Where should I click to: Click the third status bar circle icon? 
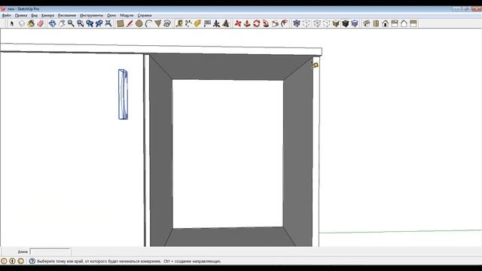pos(20,261)
